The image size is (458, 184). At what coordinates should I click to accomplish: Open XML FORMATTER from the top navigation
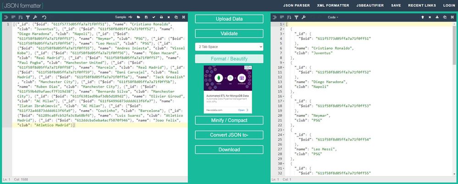tap(333, 5)
